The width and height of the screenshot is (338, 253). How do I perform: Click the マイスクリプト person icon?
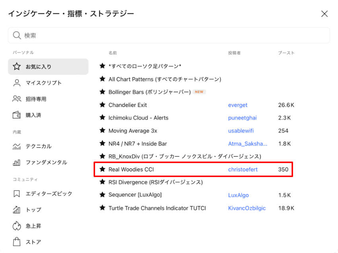point(17,83)
